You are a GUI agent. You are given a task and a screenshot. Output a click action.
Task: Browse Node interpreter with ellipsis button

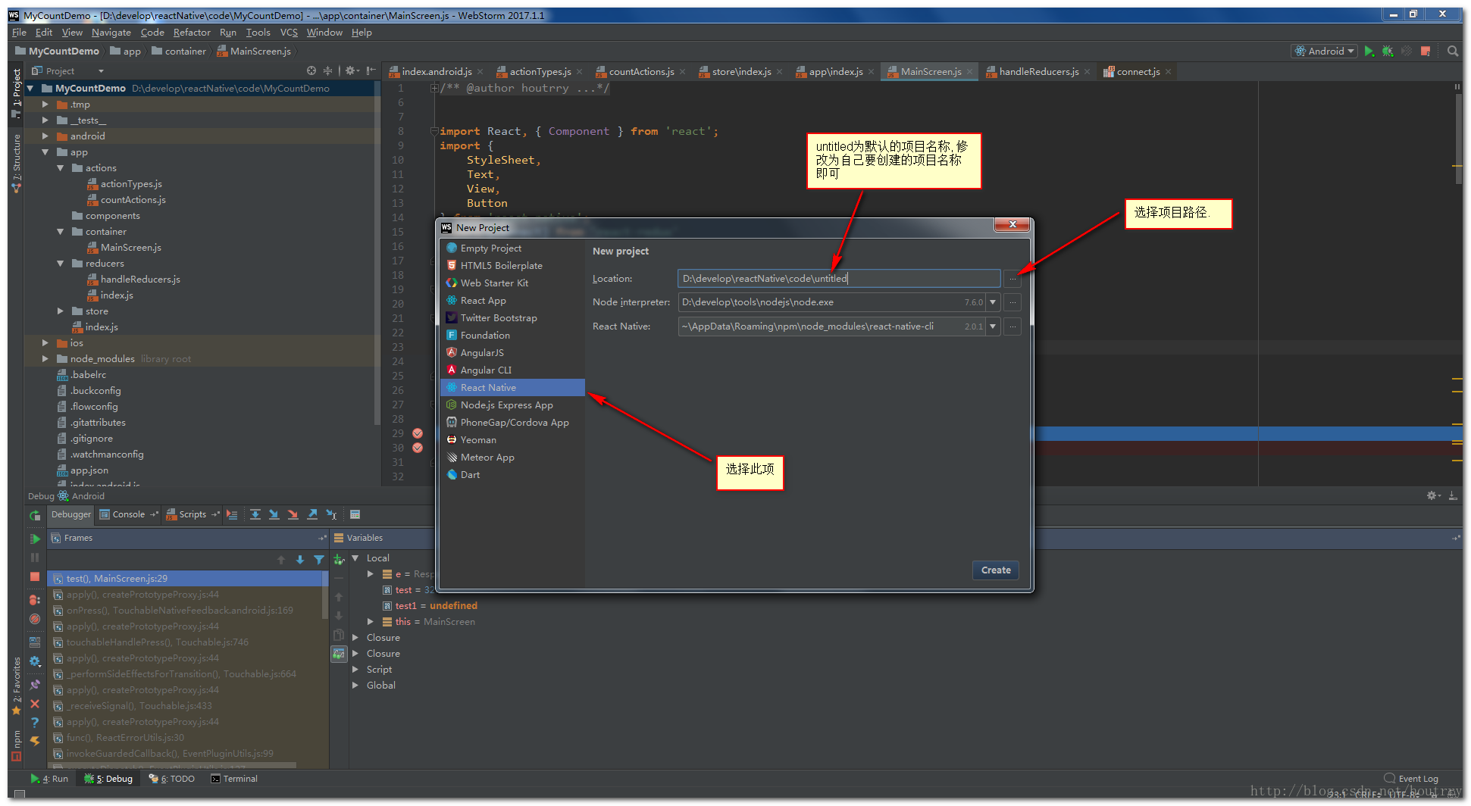pyautogui.click(x=1012, y=302)
